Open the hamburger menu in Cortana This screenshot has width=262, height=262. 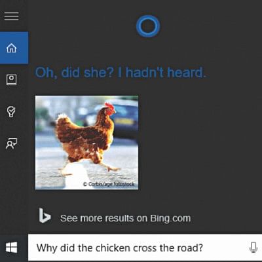click(x=11, y=16)
